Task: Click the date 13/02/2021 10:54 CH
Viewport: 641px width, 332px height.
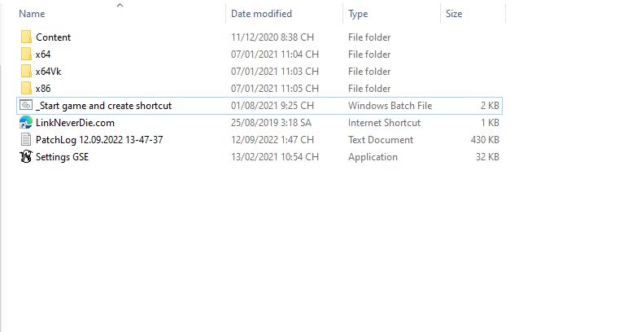Action: 275,157
